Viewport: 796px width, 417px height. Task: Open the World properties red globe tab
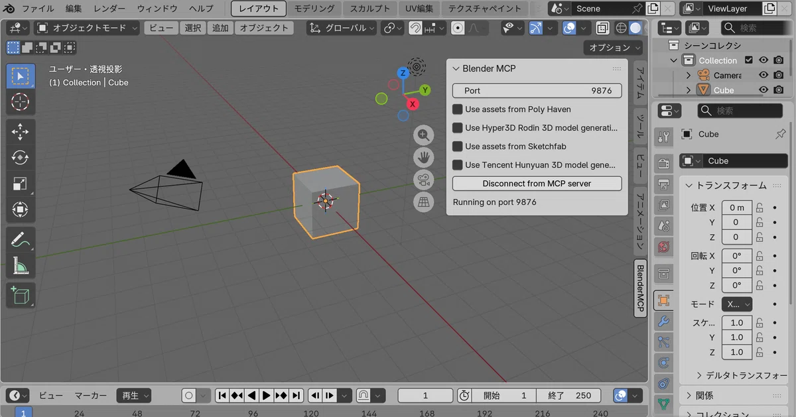click(663, 247)
